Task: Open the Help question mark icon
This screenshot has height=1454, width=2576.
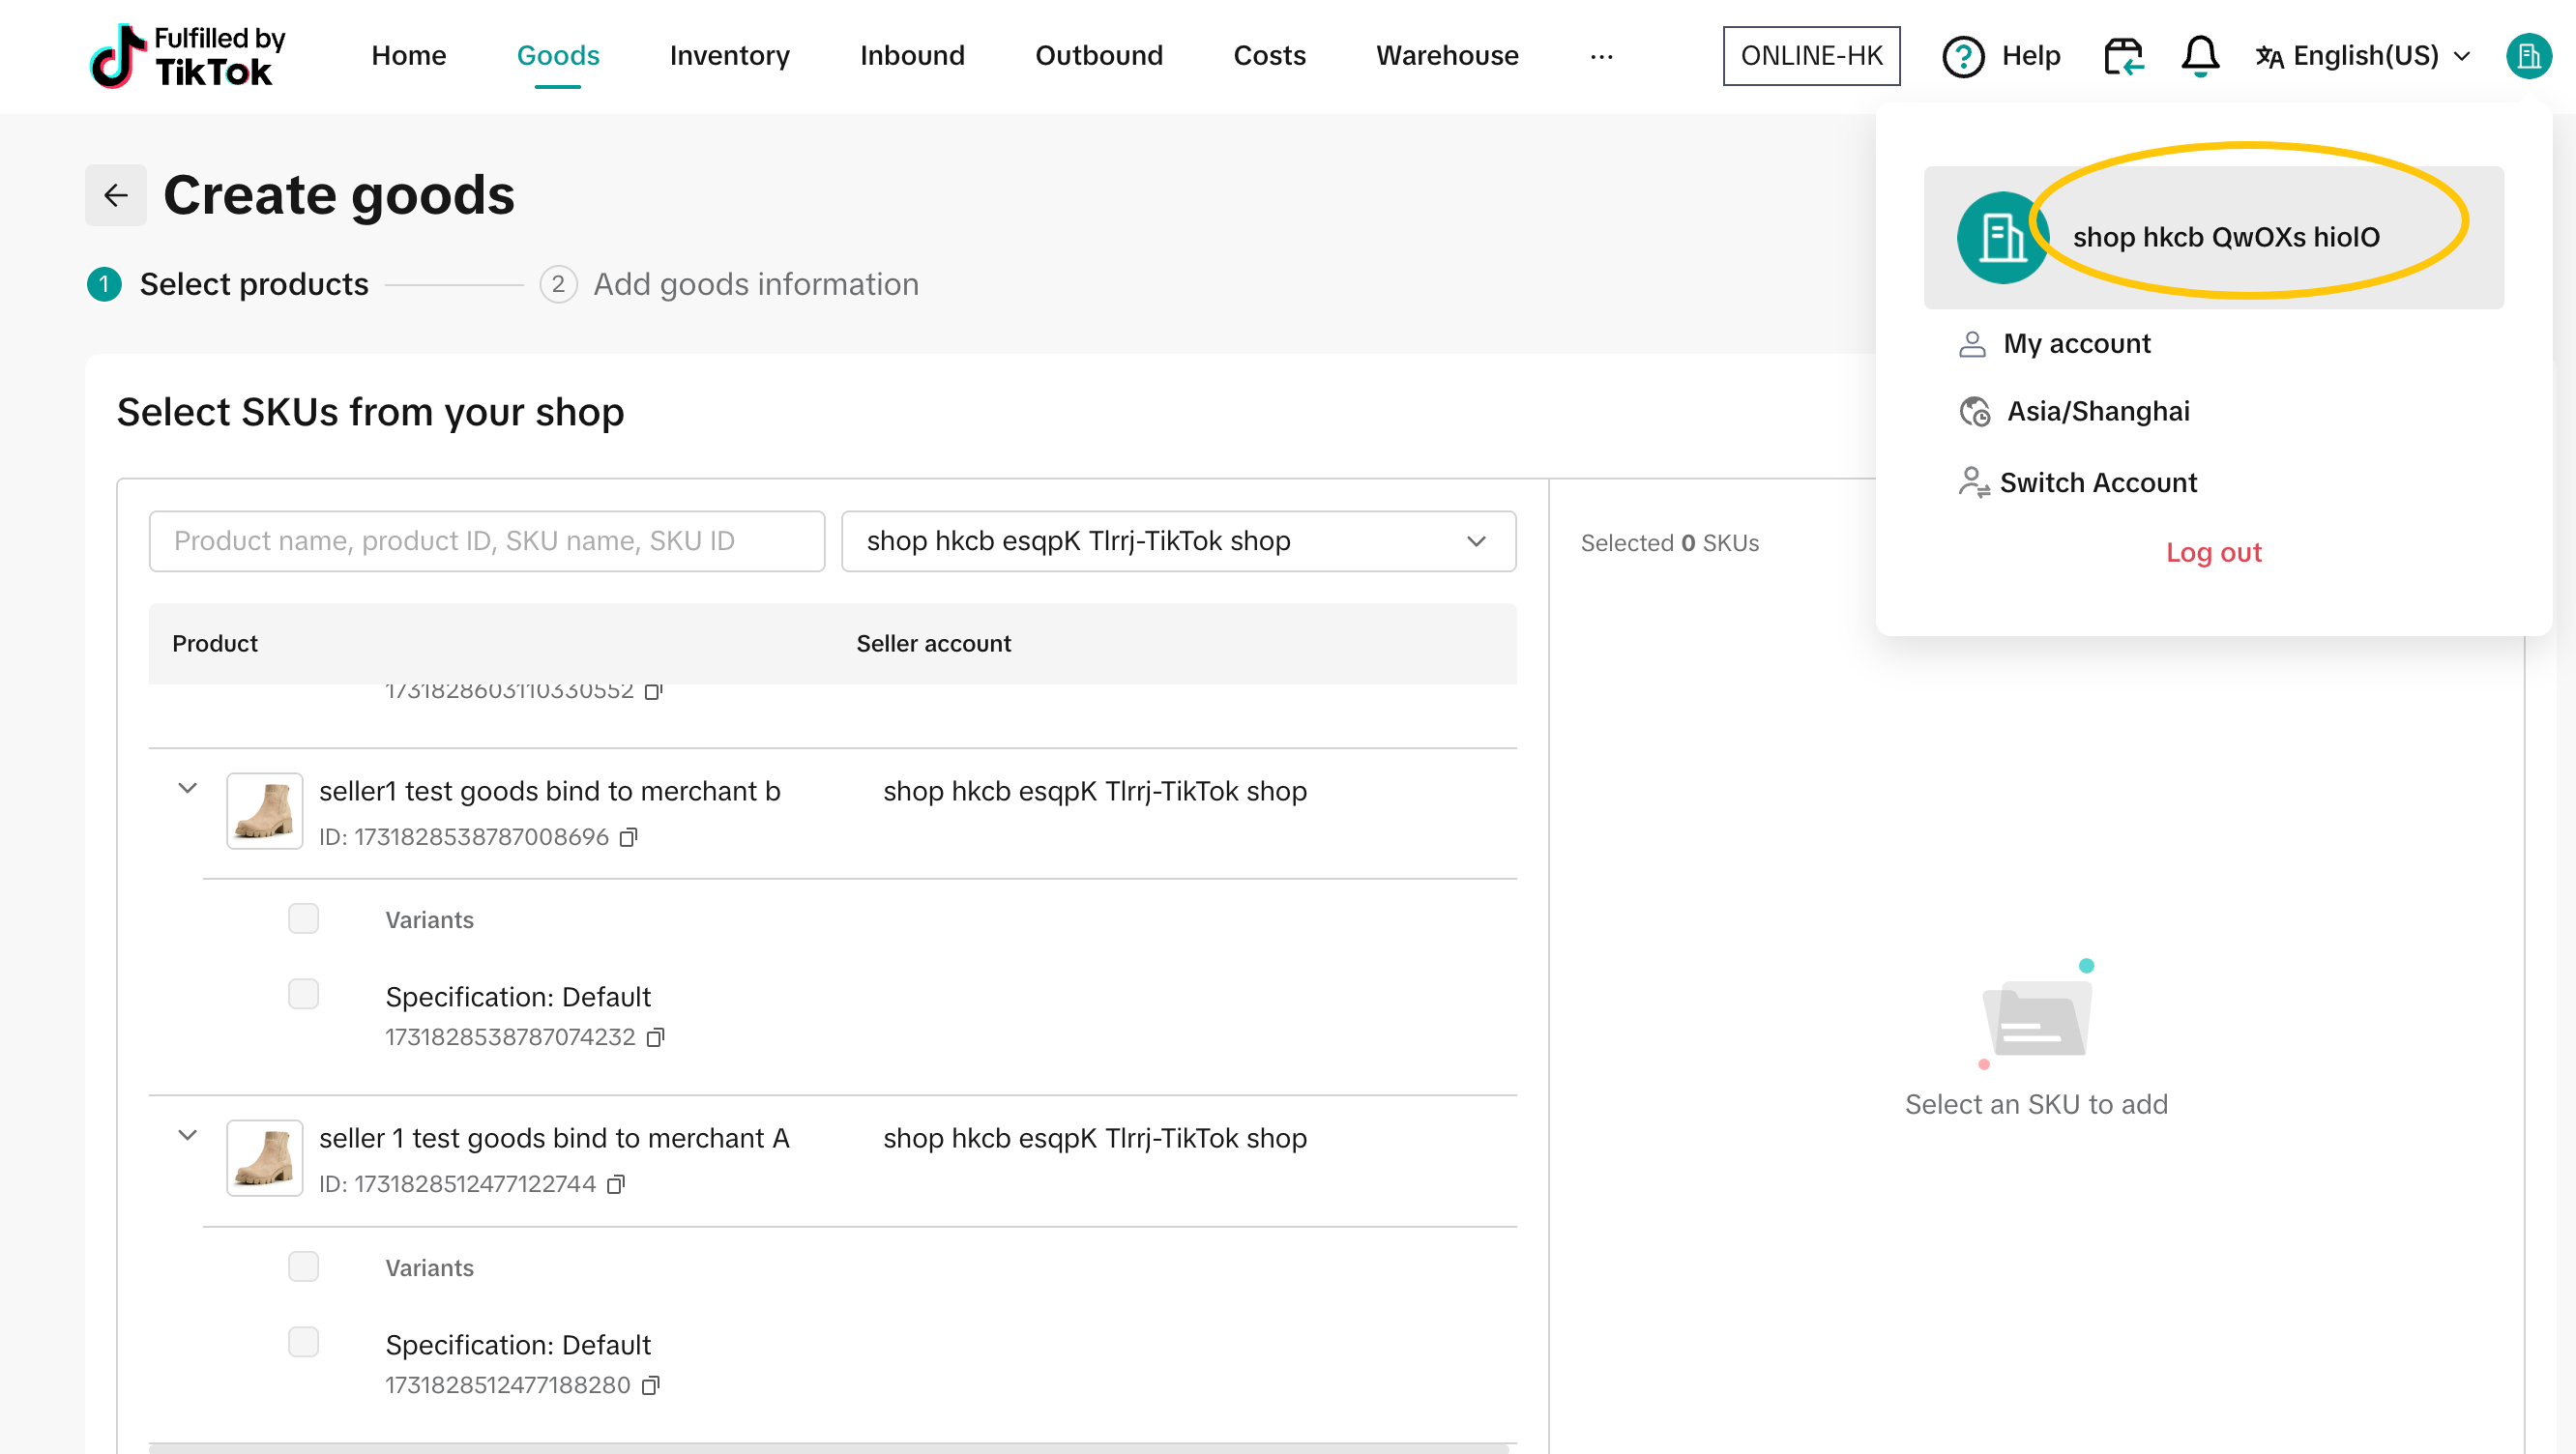Action: coord(1962,56)
